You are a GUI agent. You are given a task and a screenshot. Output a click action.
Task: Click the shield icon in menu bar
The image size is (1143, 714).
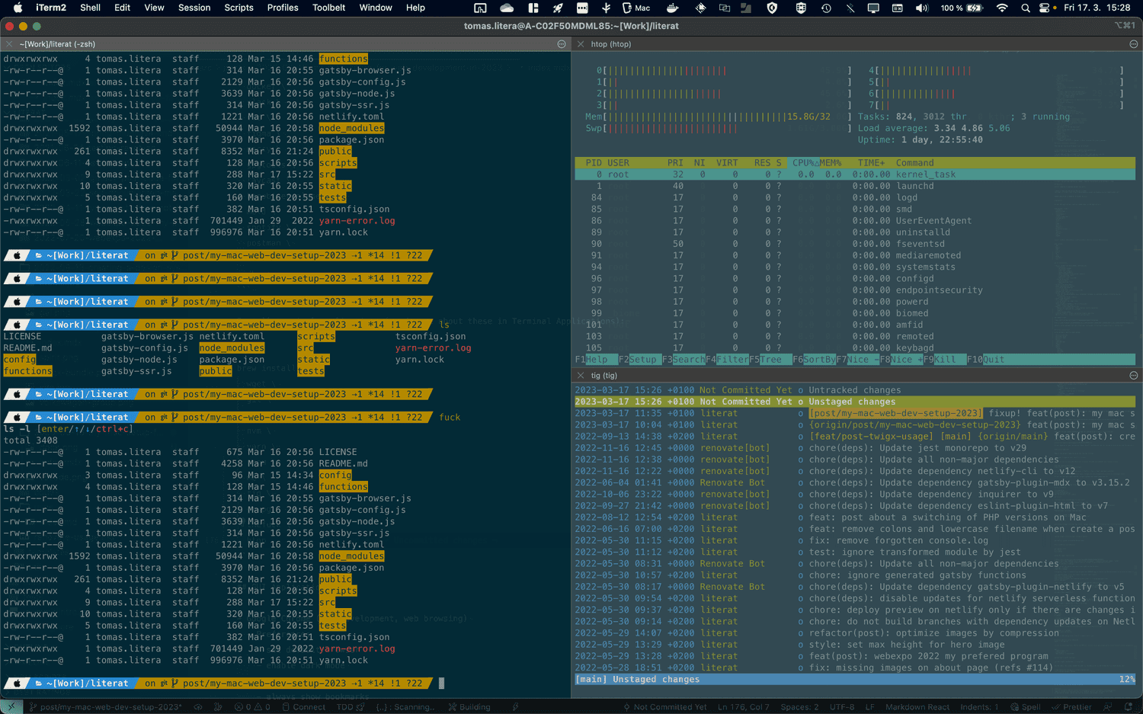pyautogui.click(x=772, y=8)
